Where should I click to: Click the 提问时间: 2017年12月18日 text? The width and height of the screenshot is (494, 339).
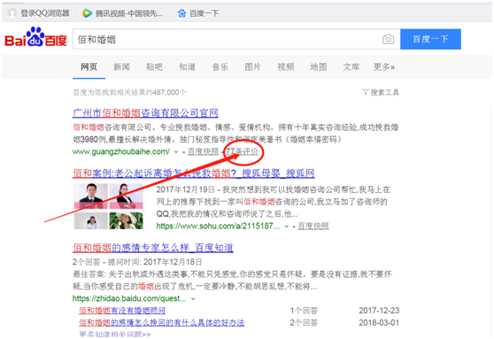[155, 262]
